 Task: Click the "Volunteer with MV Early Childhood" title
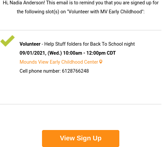pos(105,12)
